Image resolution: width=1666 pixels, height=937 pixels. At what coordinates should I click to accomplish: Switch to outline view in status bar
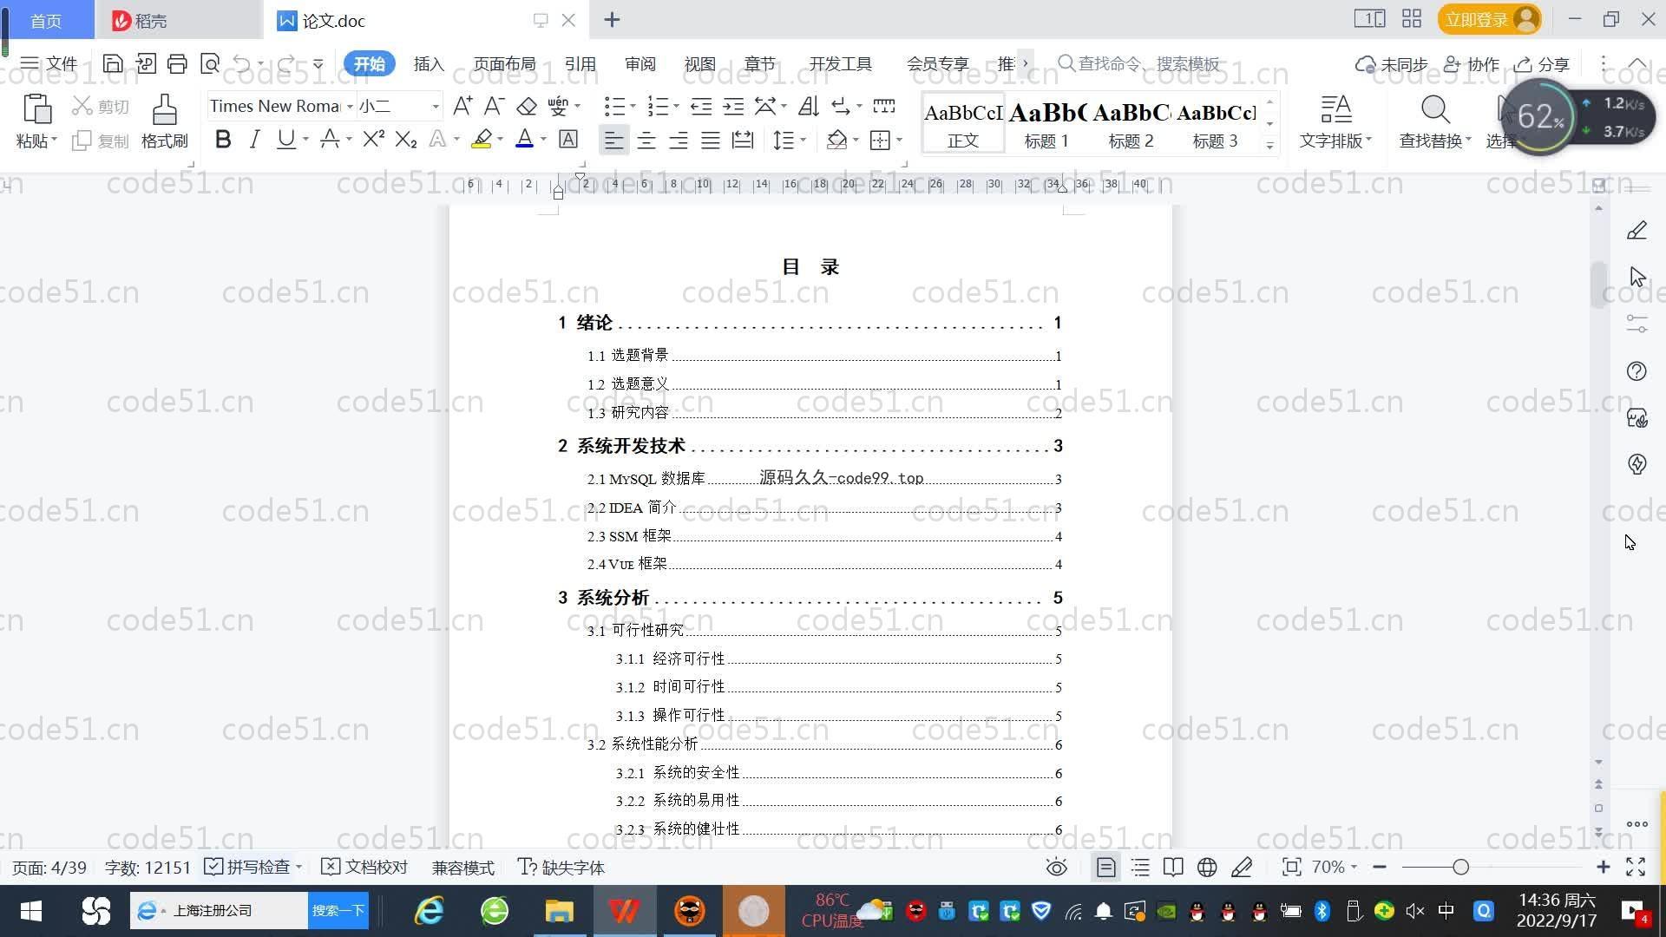click(1140, 867)
